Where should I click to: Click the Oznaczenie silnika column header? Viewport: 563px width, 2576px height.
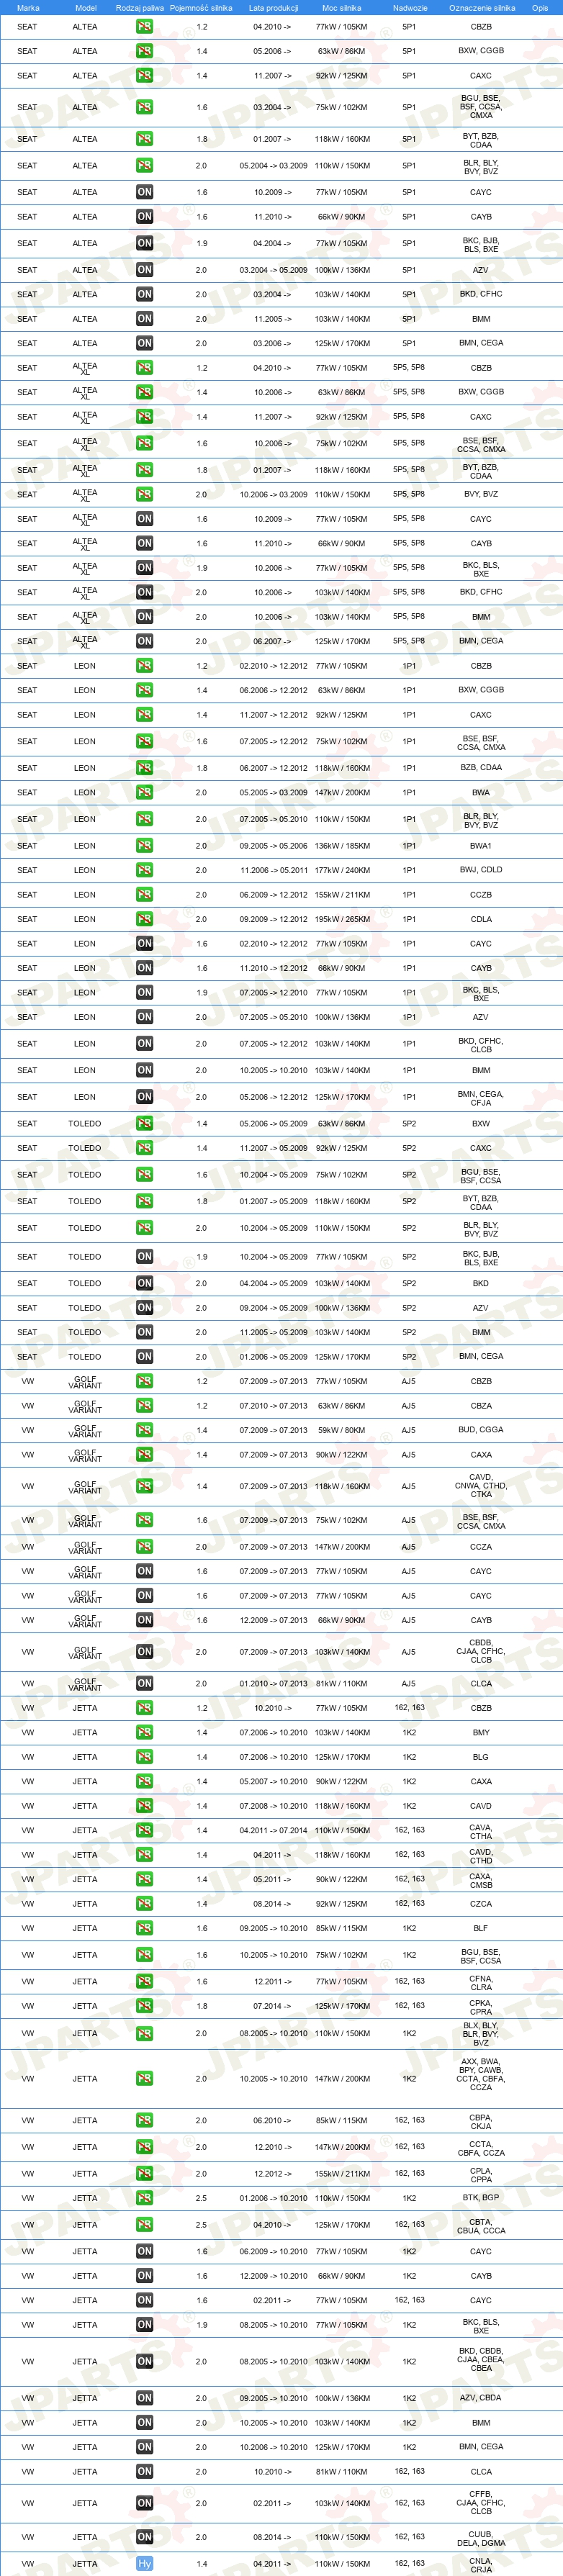point(482,7)
